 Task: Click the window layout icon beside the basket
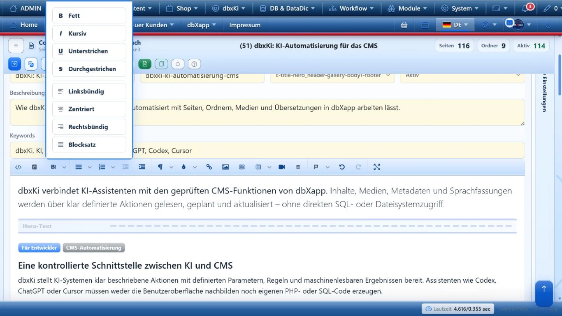click(x=425, y=25)
